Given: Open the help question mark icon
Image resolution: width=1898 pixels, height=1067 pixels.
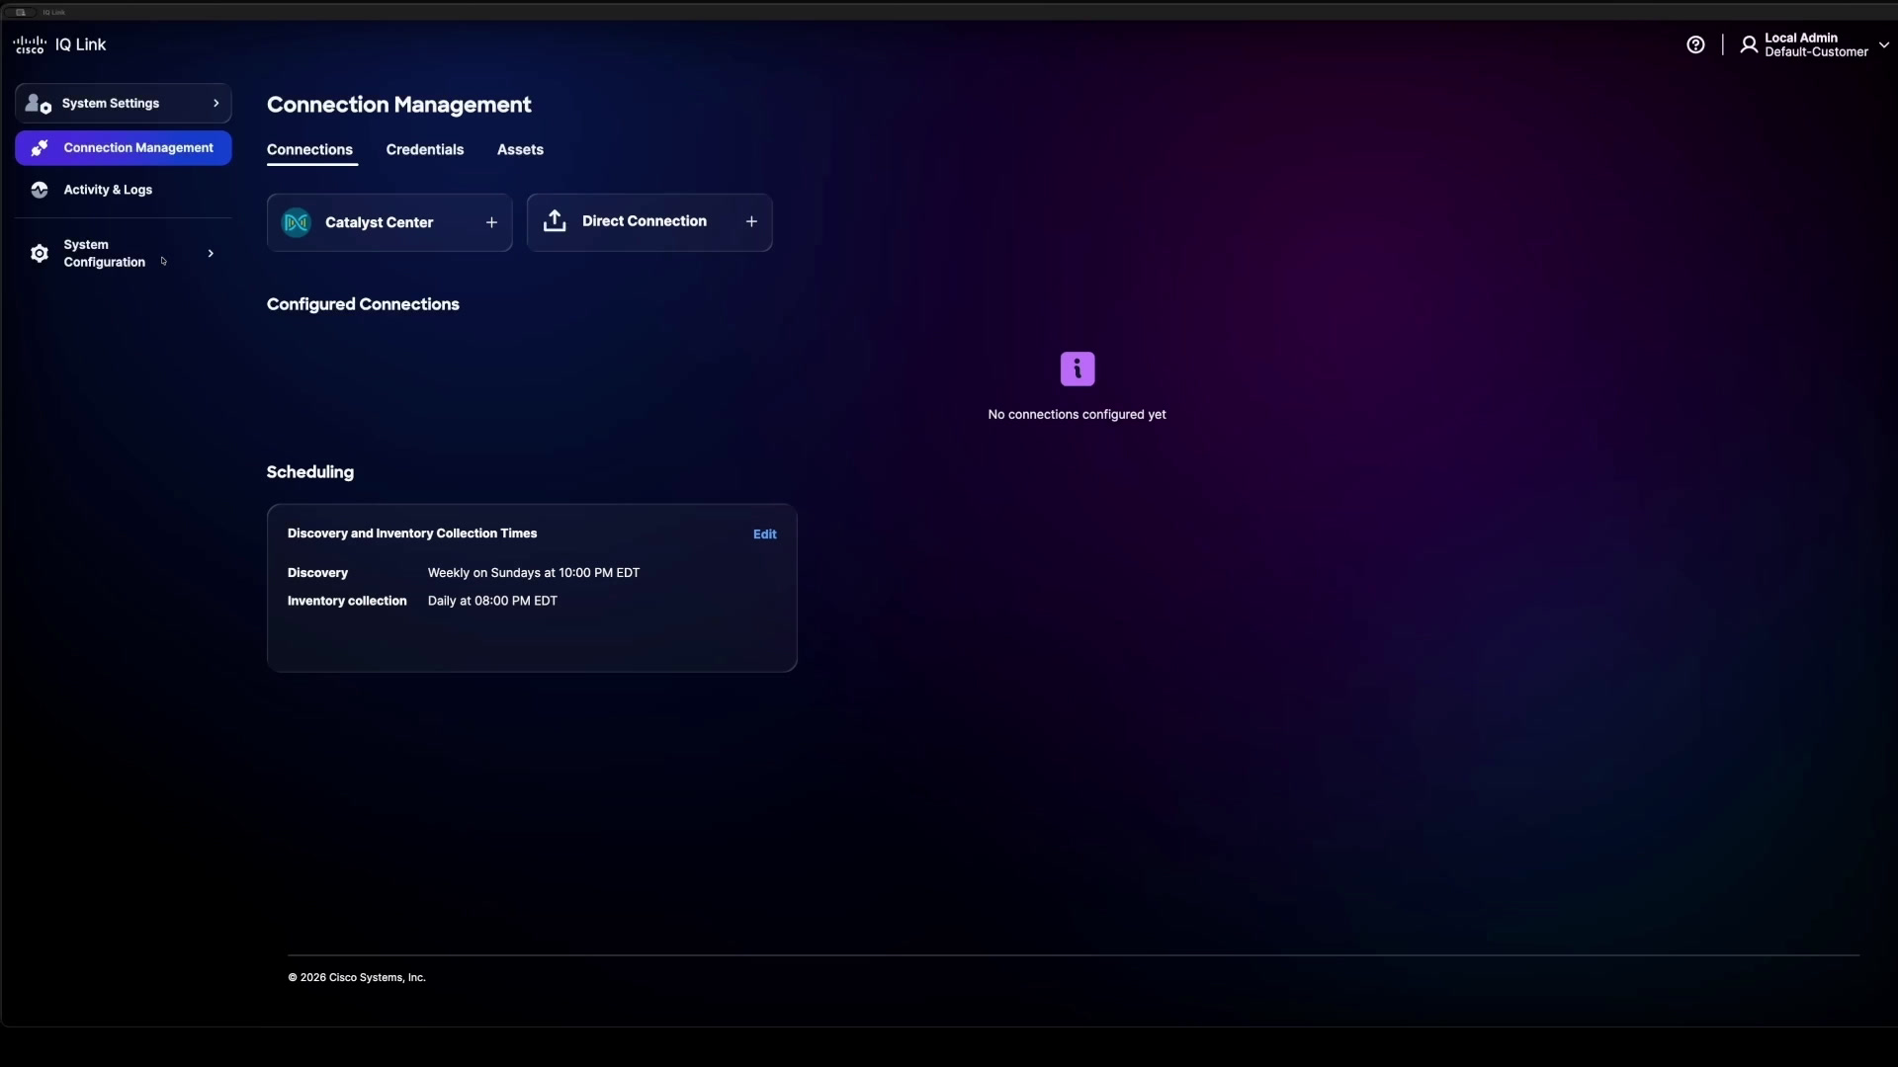Looking at the screenshot, I should coord(1695,44).
